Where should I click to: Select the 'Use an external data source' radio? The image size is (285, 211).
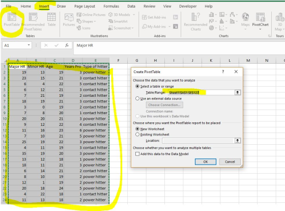(x=137, y=98)
